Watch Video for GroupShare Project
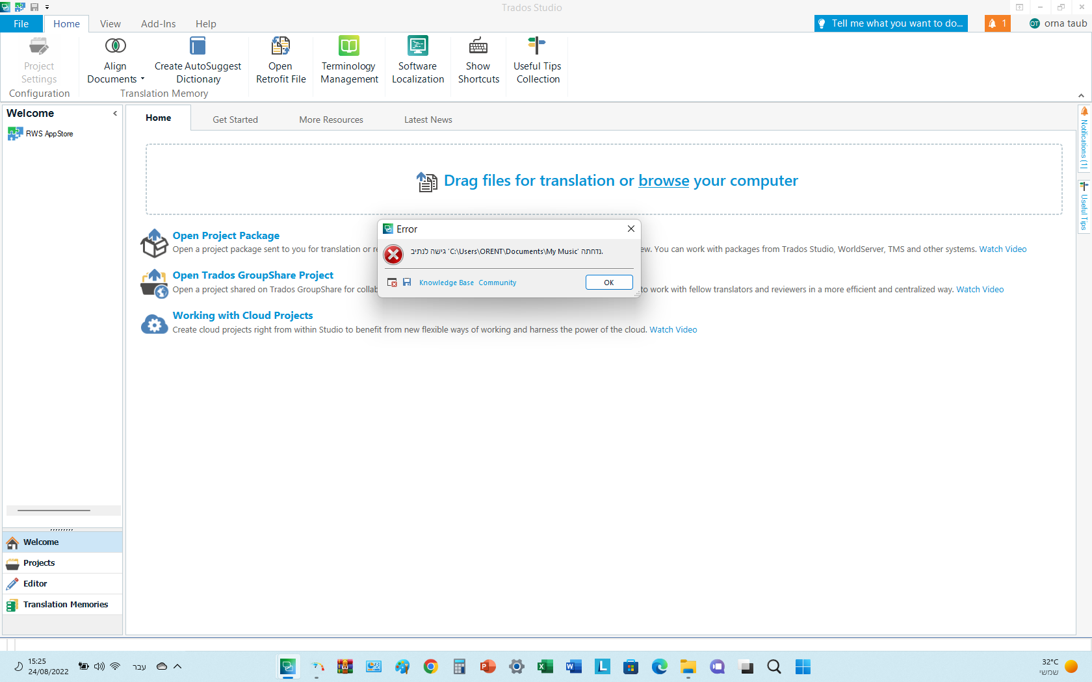The width and height of the screenshot is (1092, 682). 980,290
